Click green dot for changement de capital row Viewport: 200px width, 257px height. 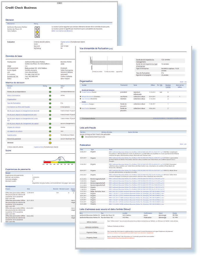click(x=50, y=124)
